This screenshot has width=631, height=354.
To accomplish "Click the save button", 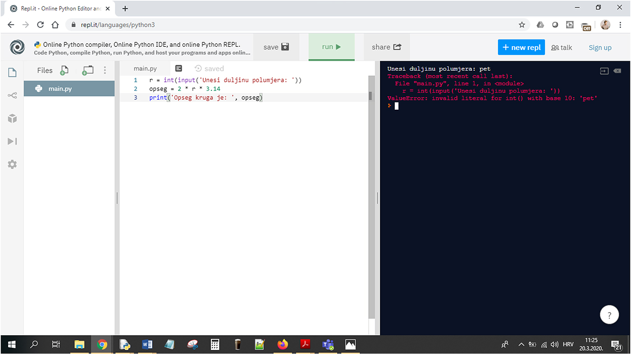I will point(276,47).
